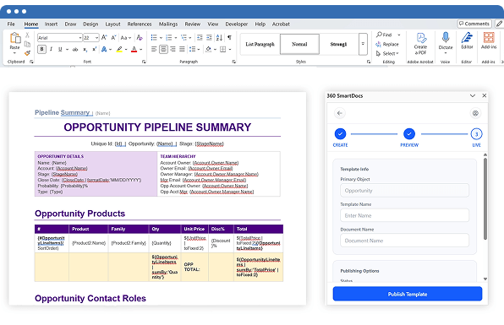Toggle Underline formatting
This screenshot has width=504, height=325.
tap(60, 50)
